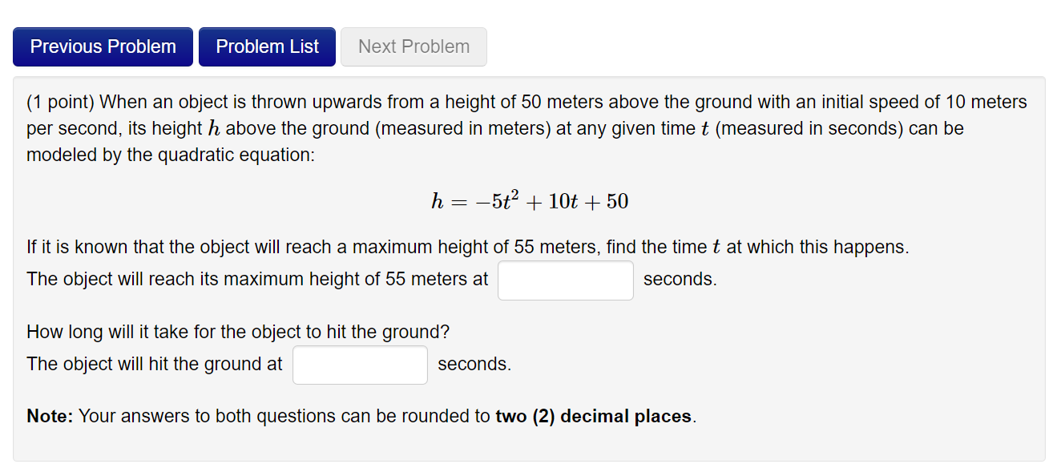Select the quadratic equation h = -5t² + 10t + 50
The width and height of the screenshot is (1061, 476).
point(530,201)
